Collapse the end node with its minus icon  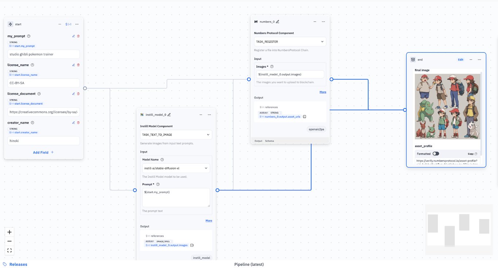(471, 59)
